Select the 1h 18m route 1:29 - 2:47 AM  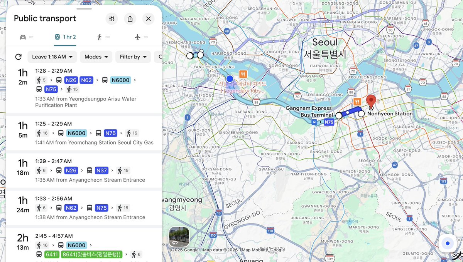tap(84, 170)
